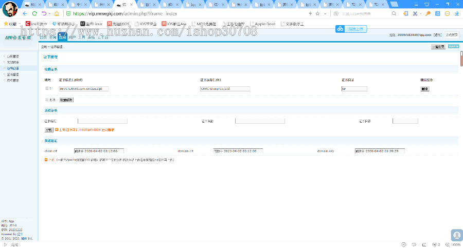
Task: Click the submit button under the new certificate form
Action: [x=49, y=130]
